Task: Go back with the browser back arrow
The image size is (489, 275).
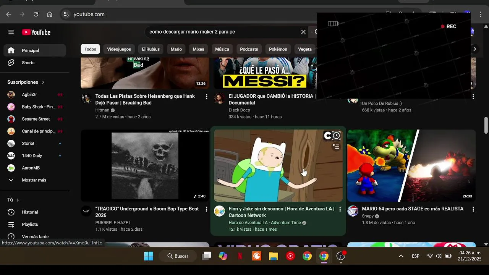Action: coord(8,14)
